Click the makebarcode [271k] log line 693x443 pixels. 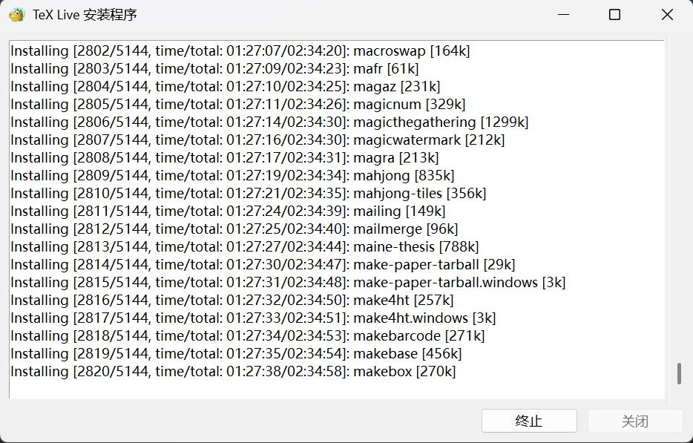tap(248, 335)
